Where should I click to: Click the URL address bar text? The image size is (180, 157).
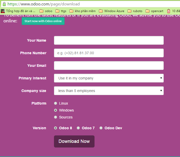(44, 4)
